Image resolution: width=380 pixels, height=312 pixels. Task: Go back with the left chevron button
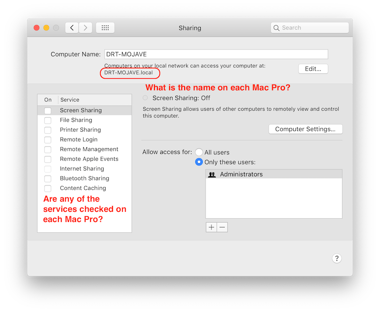[72, 28]
